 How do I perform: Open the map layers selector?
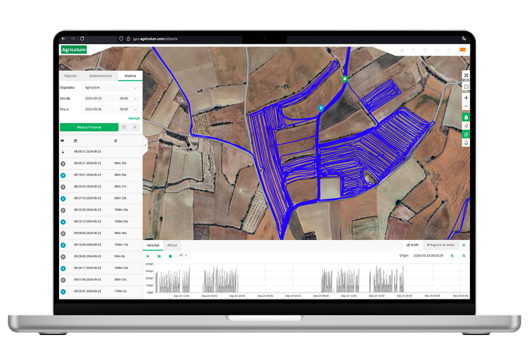[465, 86]
